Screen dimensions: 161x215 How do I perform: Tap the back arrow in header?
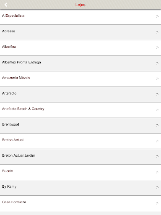click(x=6, y=5)
